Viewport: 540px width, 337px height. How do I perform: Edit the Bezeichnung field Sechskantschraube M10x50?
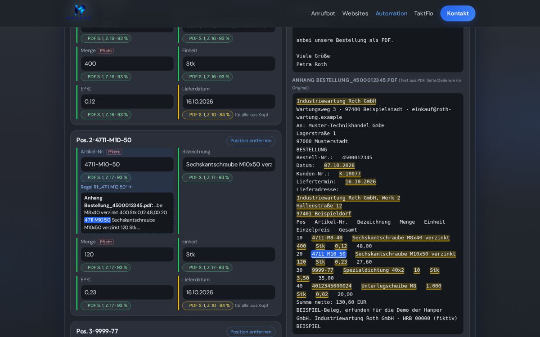click(x=229, y=164)
